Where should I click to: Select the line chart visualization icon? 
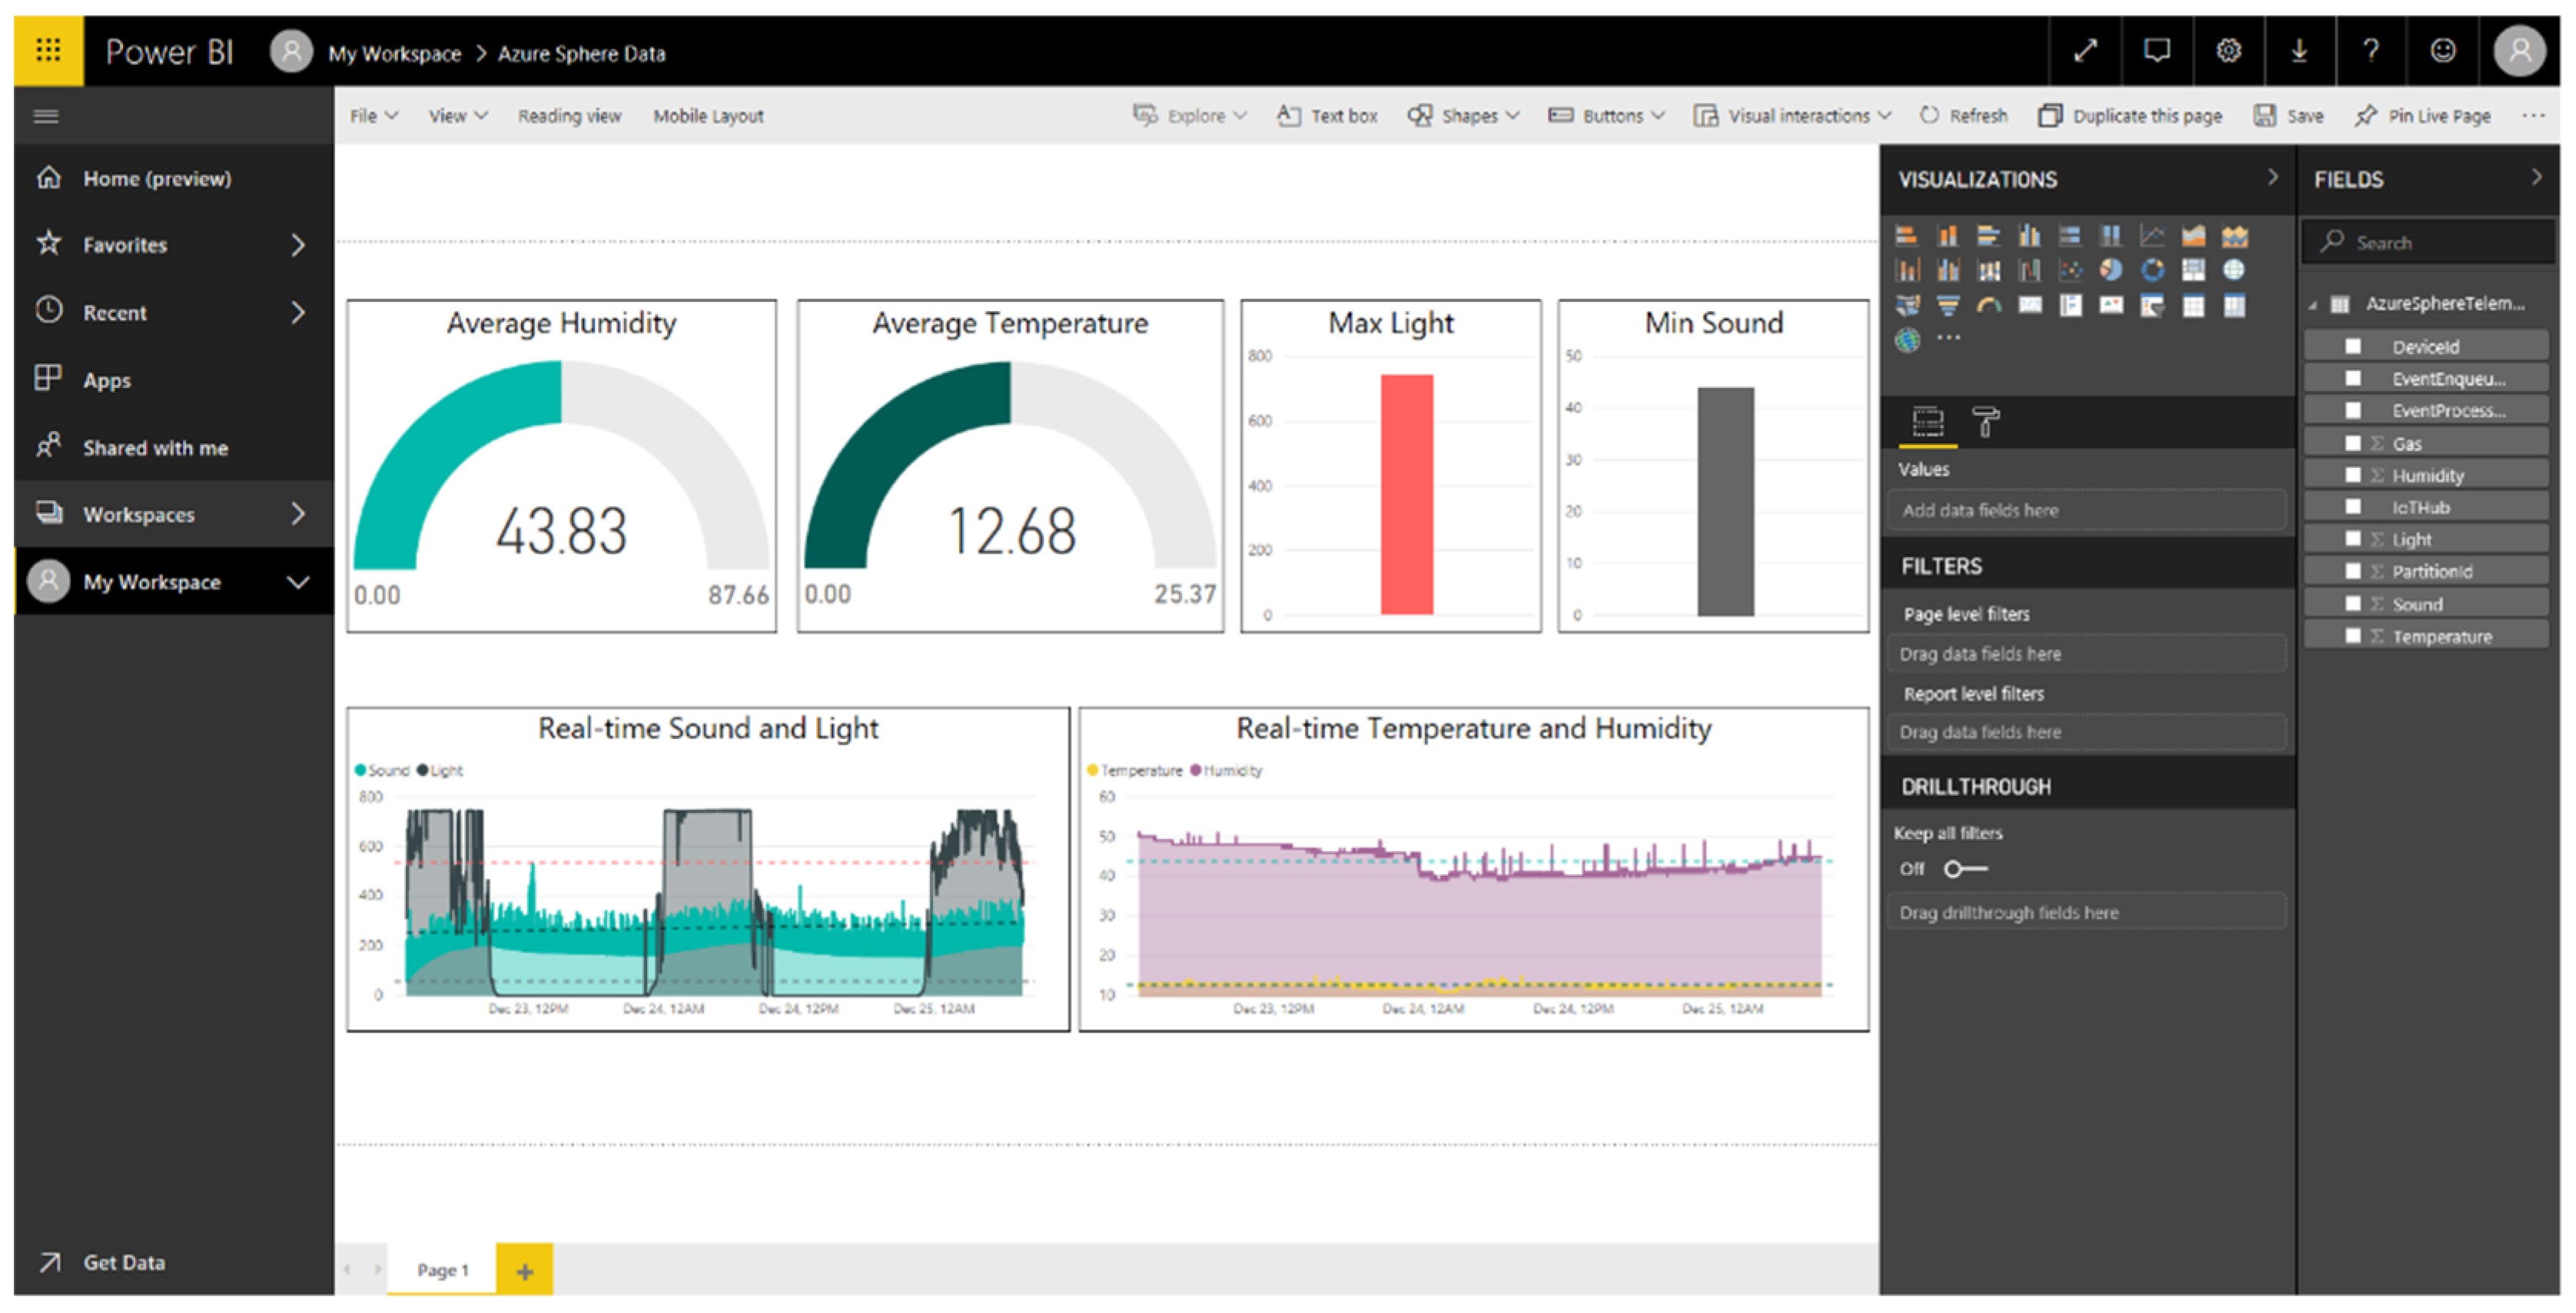pos(2152,236)
